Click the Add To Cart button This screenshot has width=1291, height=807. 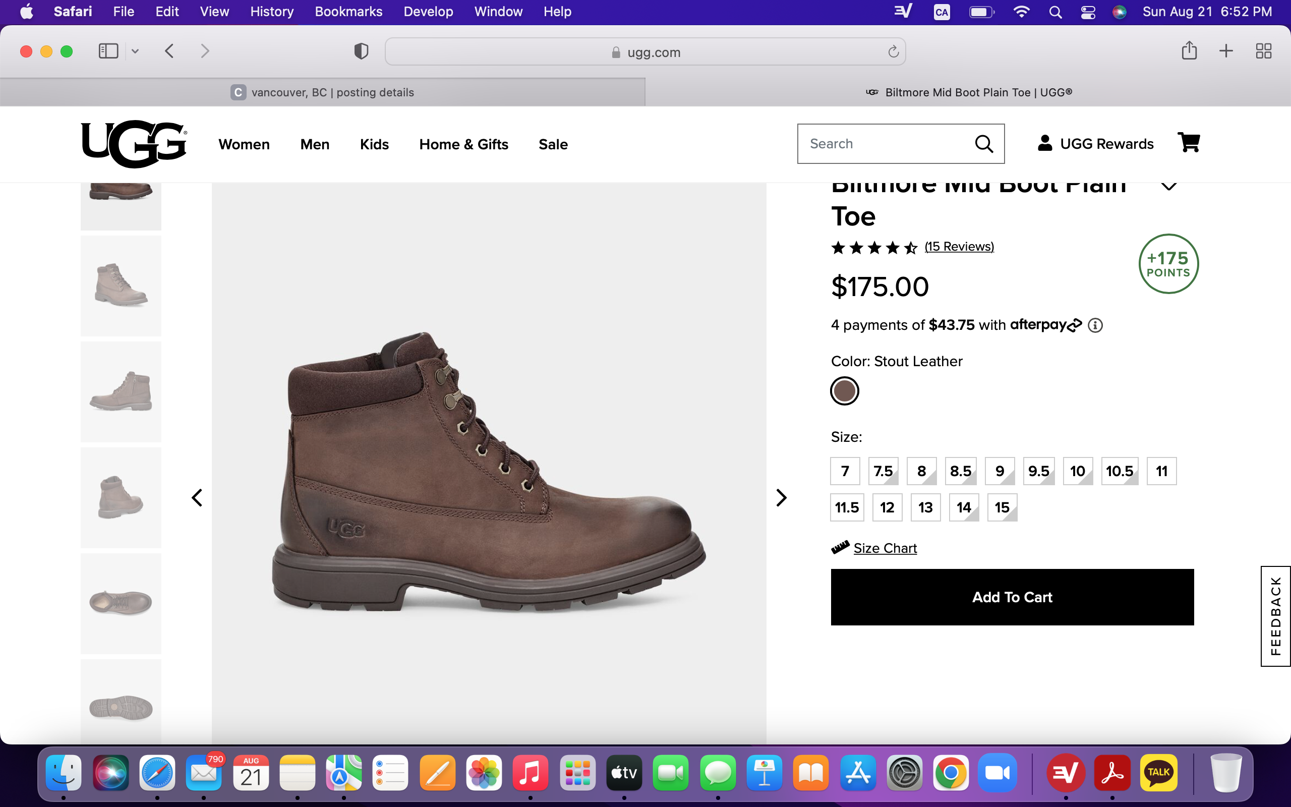(1012, 597)
